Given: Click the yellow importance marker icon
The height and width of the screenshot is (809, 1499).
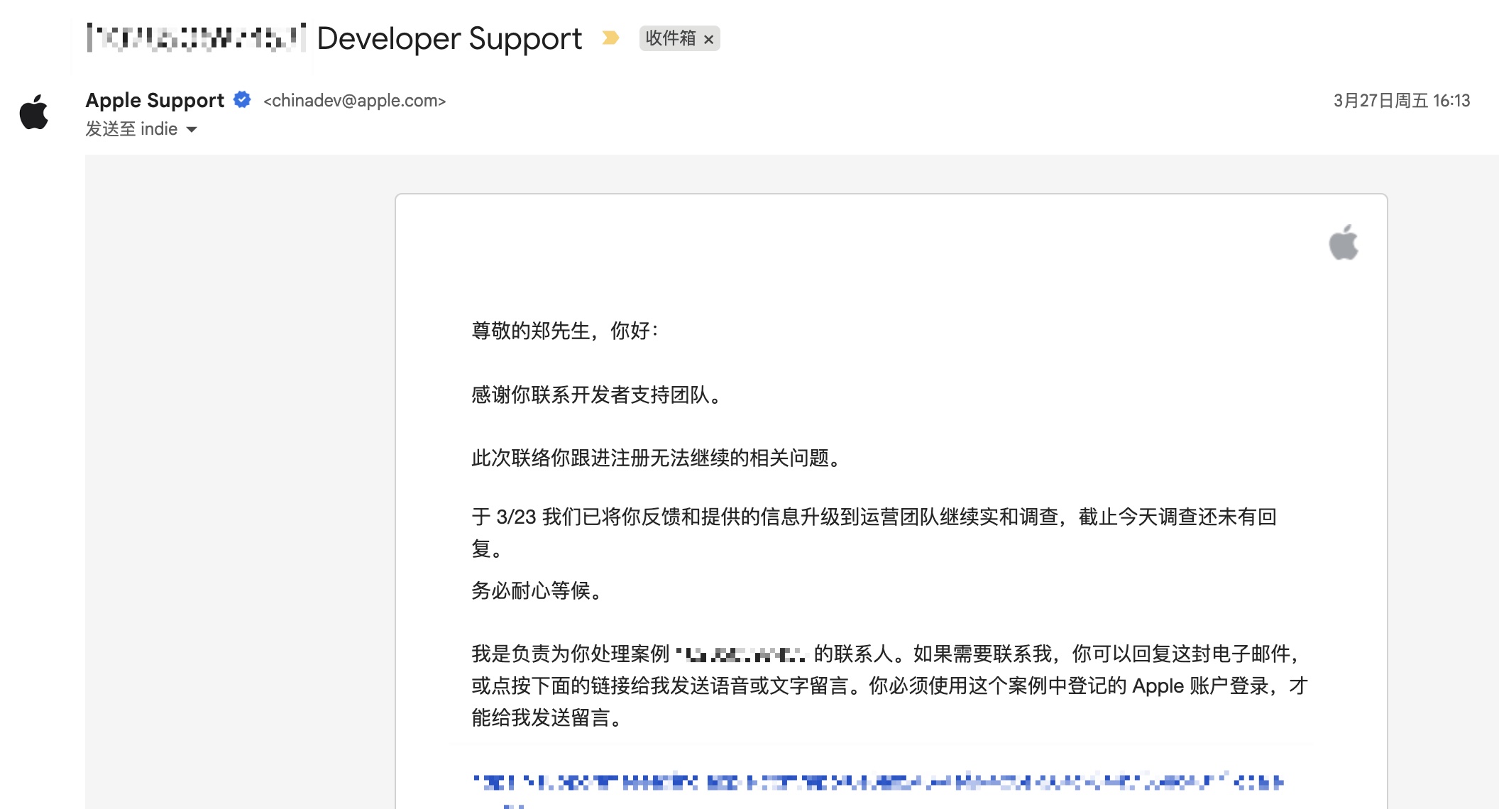Looking at the screenshot, I should tap(610, 38).
